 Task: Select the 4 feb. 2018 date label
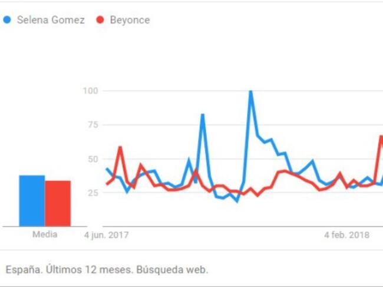347,235
